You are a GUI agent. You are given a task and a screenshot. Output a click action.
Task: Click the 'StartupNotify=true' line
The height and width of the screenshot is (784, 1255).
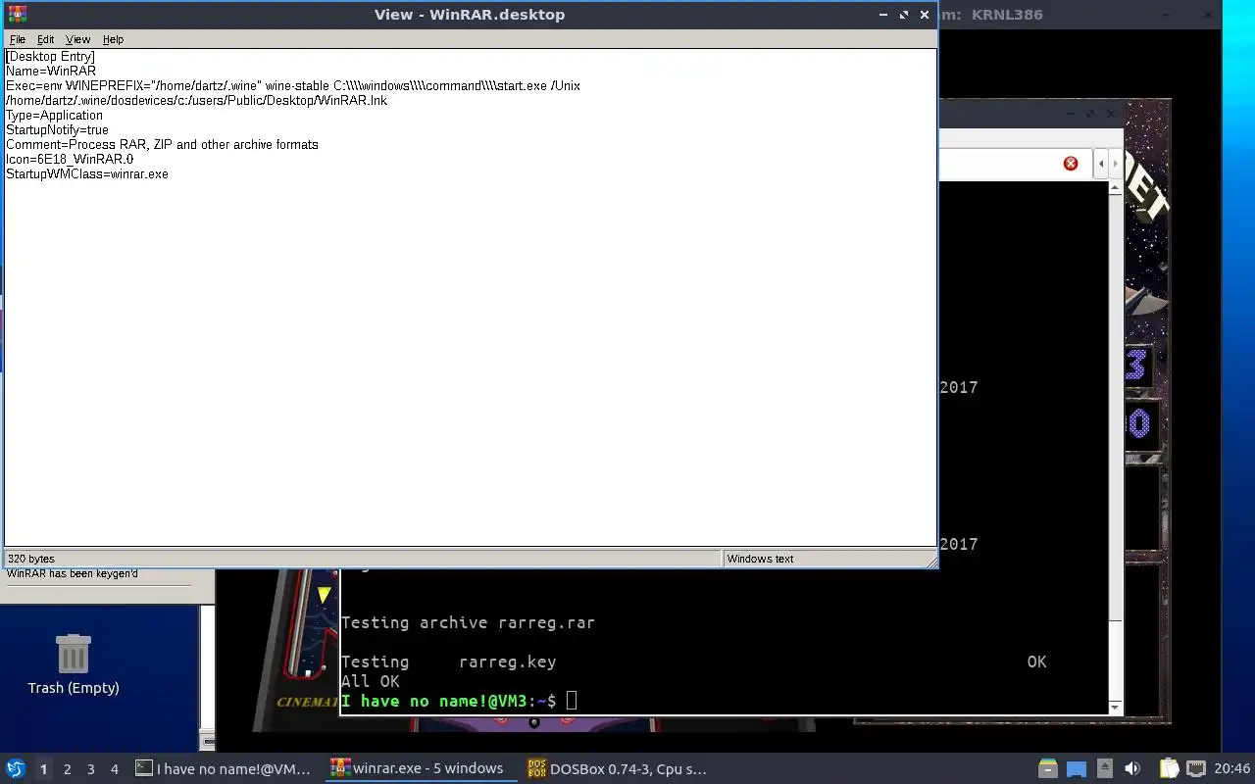(58, 130)
